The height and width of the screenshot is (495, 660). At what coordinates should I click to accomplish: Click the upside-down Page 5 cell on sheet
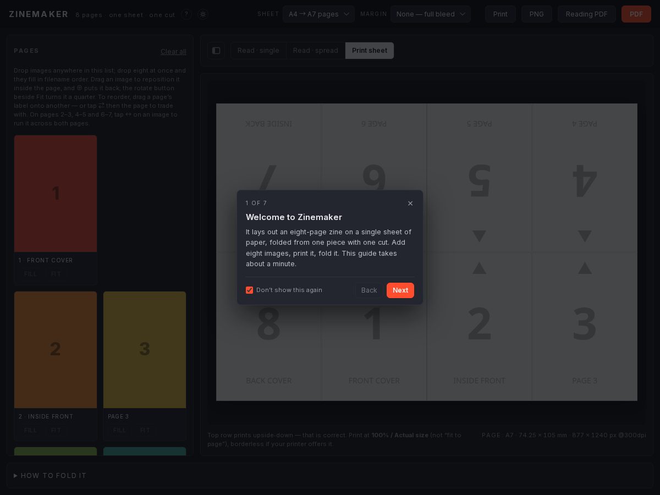(480, 178)
